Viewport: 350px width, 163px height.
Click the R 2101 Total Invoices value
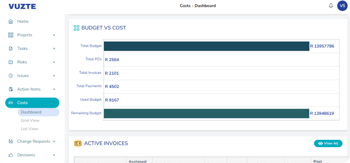click(x=112, y=73)
